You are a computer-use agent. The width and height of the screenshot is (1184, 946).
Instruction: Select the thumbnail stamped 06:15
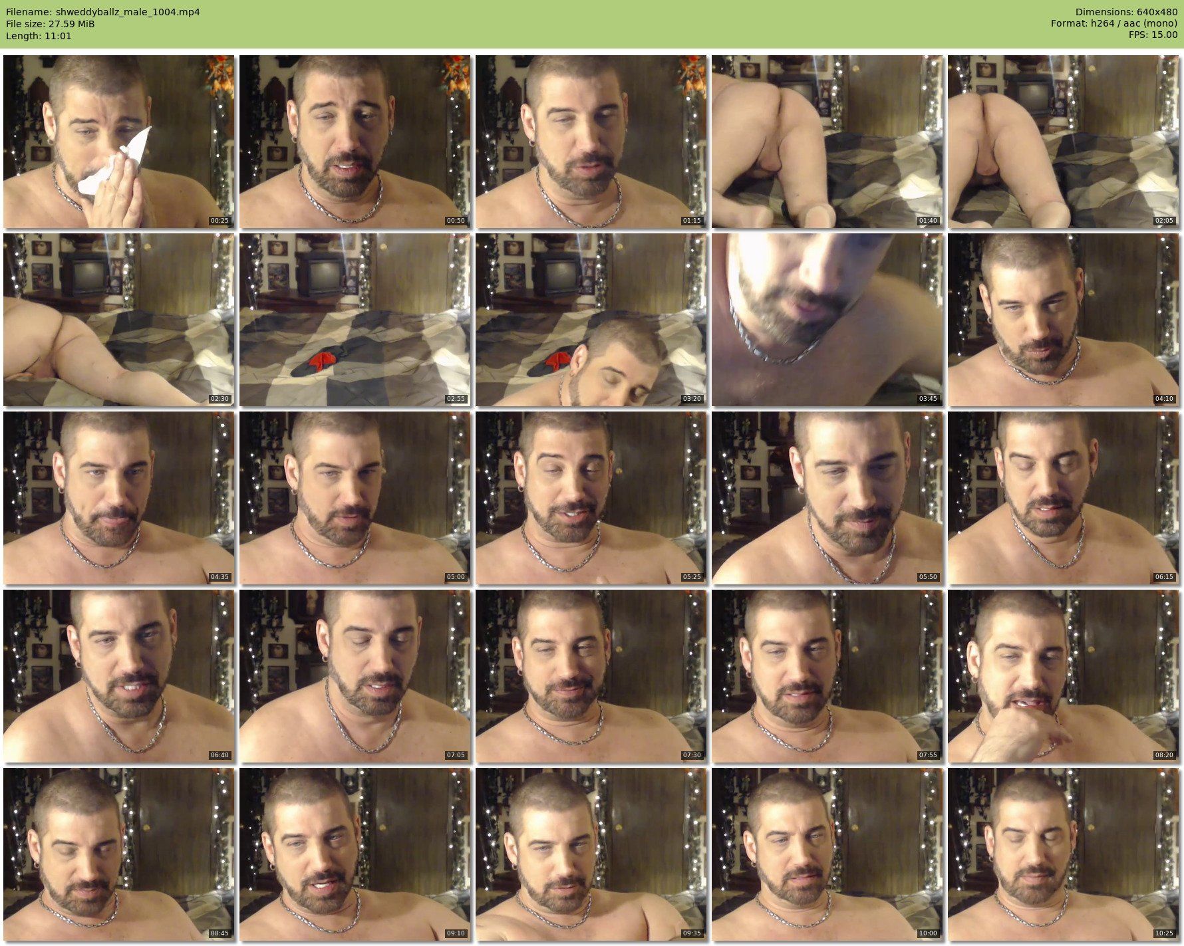pos(1063,498)
